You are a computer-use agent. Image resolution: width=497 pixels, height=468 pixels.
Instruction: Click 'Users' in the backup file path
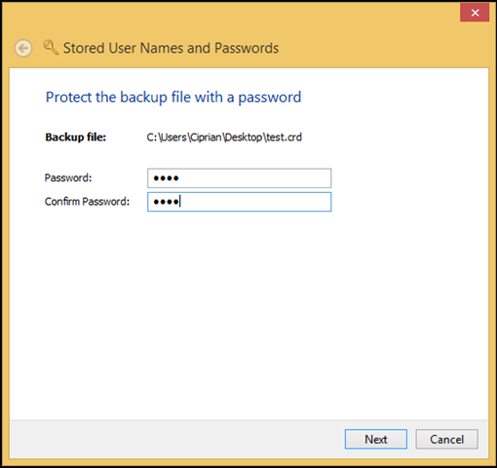point(174,137)
